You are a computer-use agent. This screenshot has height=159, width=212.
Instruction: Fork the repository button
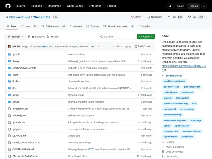175,17
